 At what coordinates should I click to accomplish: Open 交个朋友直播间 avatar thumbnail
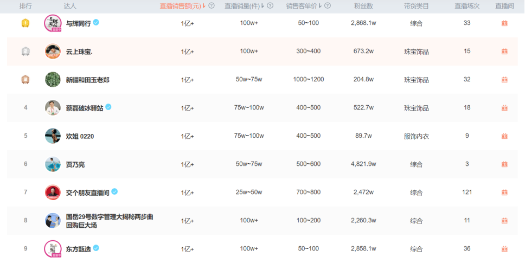tap(53, 193)
